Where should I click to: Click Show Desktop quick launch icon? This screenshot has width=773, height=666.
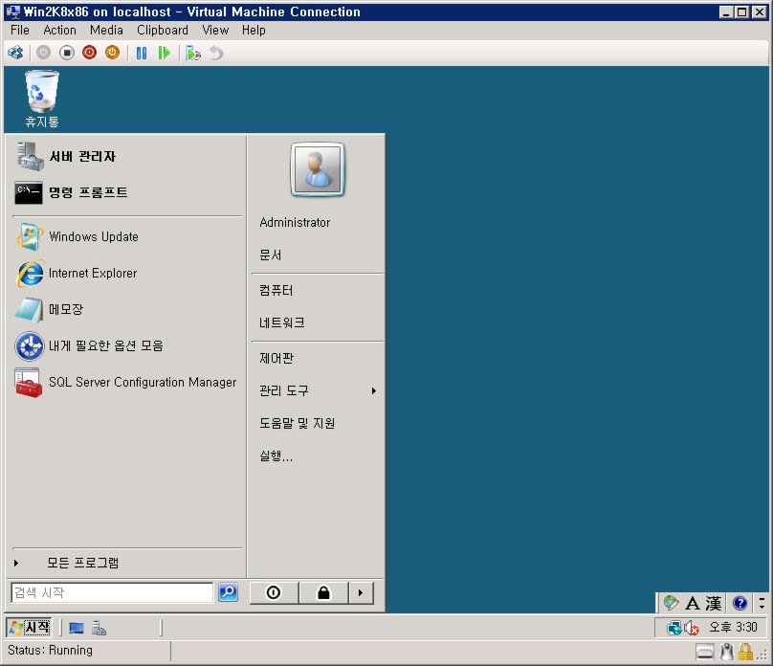click(77, 628)
